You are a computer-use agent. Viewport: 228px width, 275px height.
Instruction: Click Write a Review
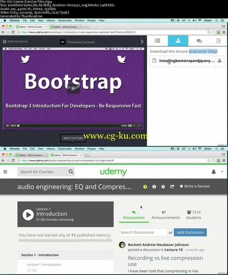pos(195,186)
